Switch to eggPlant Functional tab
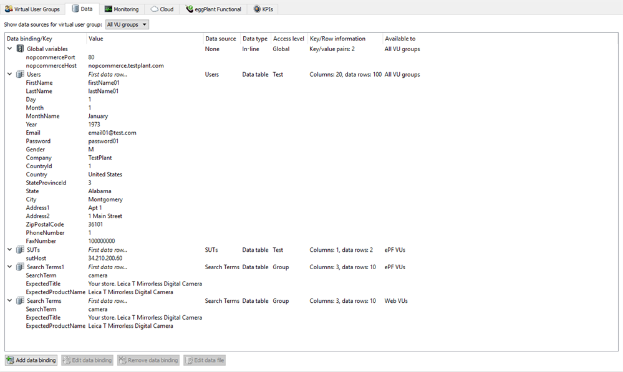This screenshot has height=372, width=623. [x=213, y=9]
